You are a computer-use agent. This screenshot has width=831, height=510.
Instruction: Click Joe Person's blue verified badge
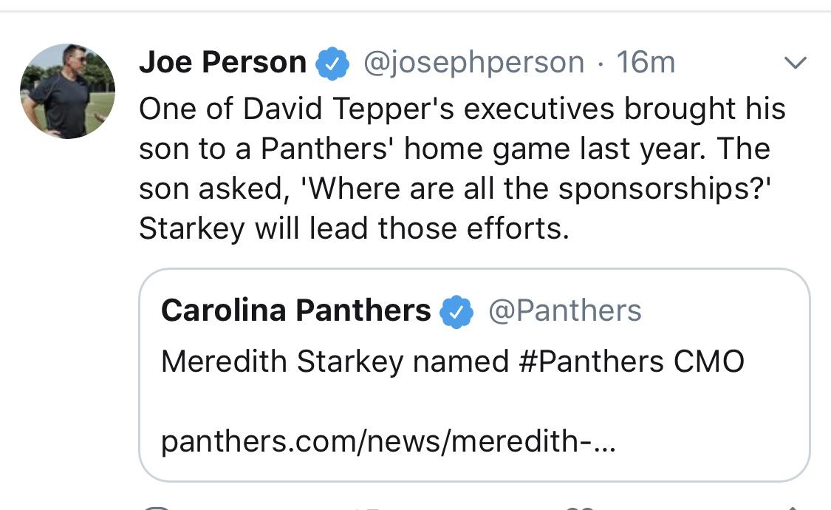332,63
